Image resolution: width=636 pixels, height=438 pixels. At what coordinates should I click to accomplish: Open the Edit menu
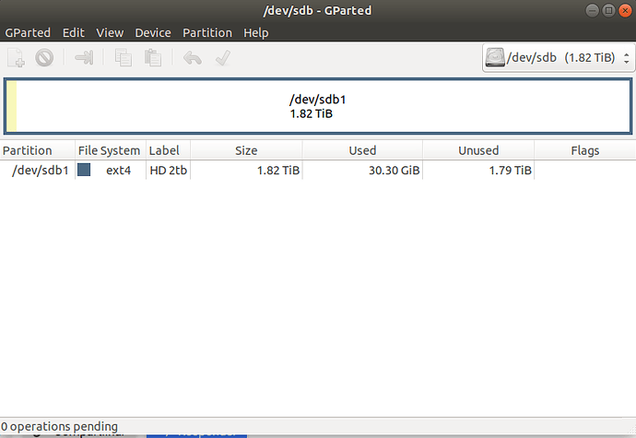[x=74, y=32]
